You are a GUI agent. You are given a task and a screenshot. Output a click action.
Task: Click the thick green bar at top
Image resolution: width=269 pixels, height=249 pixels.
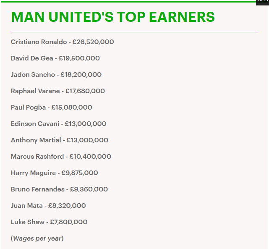click(x=128, y=2)
